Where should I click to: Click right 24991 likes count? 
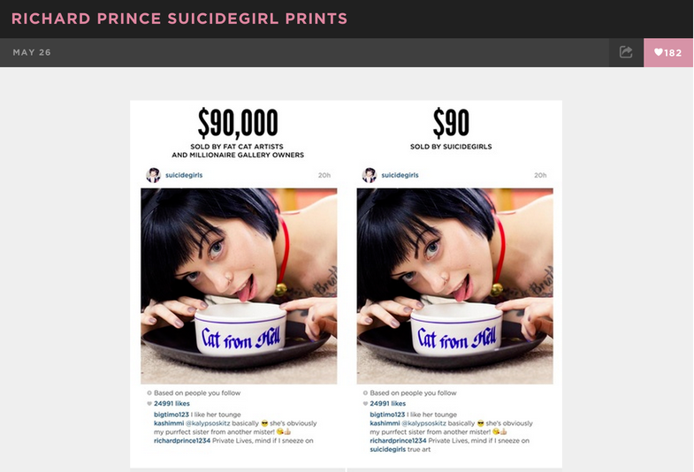tap(388, 403)
